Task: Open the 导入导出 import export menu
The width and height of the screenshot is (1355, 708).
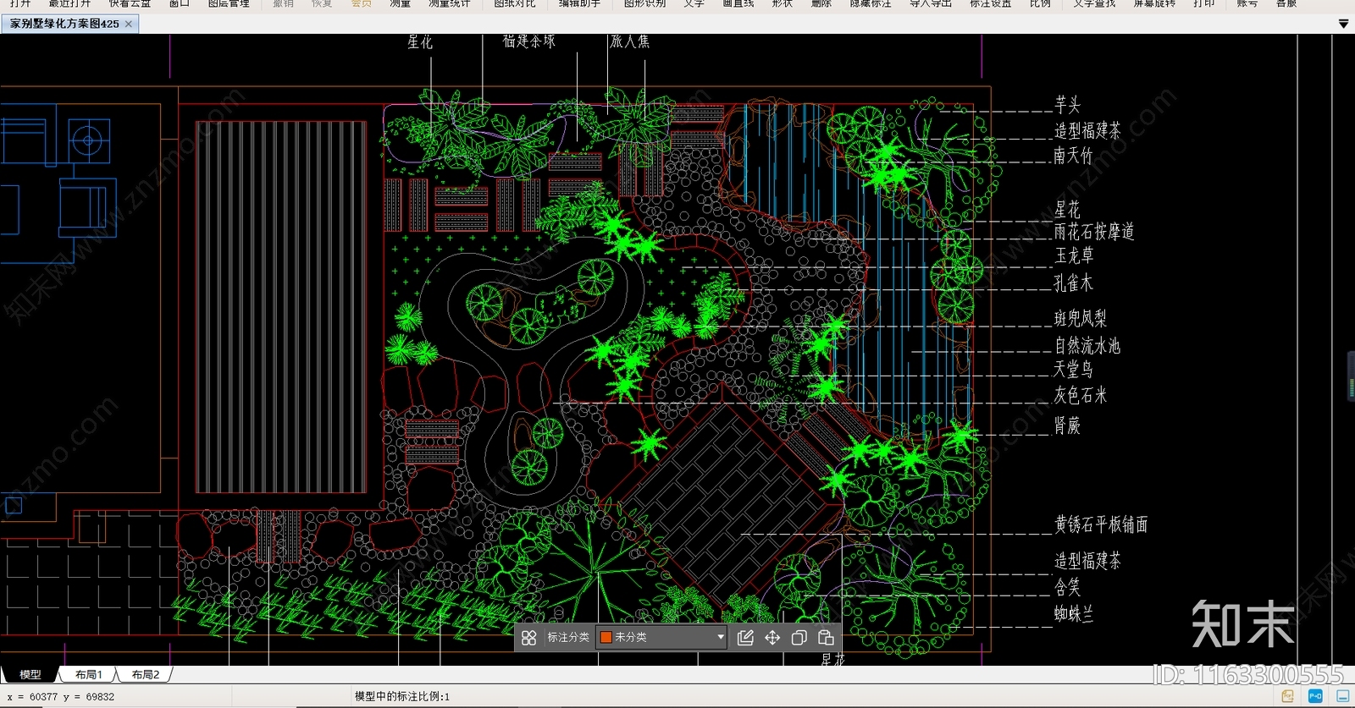Action: click(x=931, y=4)
